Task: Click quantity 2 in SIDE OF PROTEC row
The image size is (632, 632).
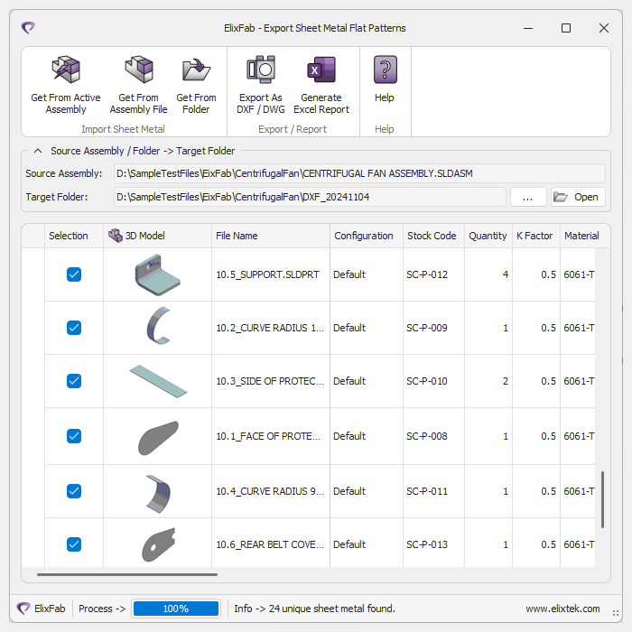Action: 506,381
